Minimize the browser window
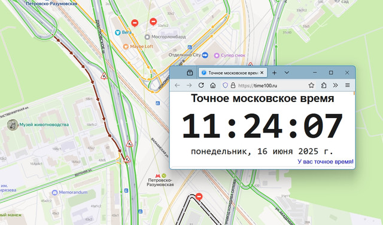 [x=315, y=73]
